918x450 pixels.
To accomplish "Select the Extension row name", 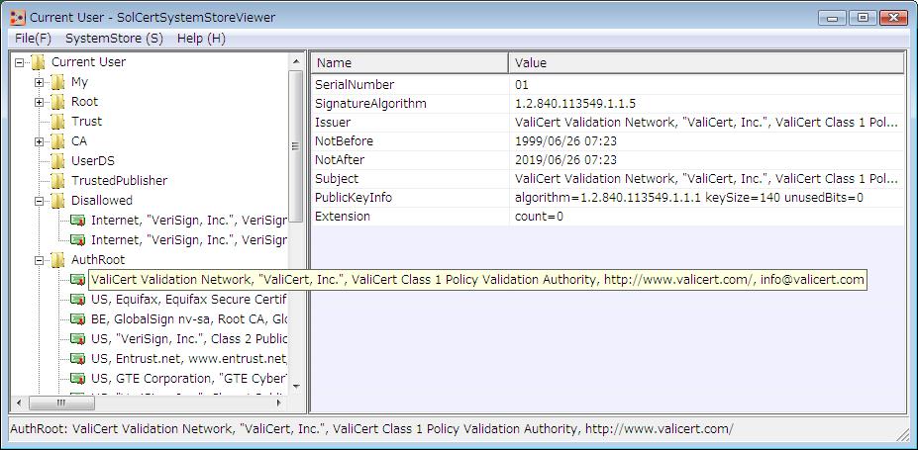I will tap(343, 217).
